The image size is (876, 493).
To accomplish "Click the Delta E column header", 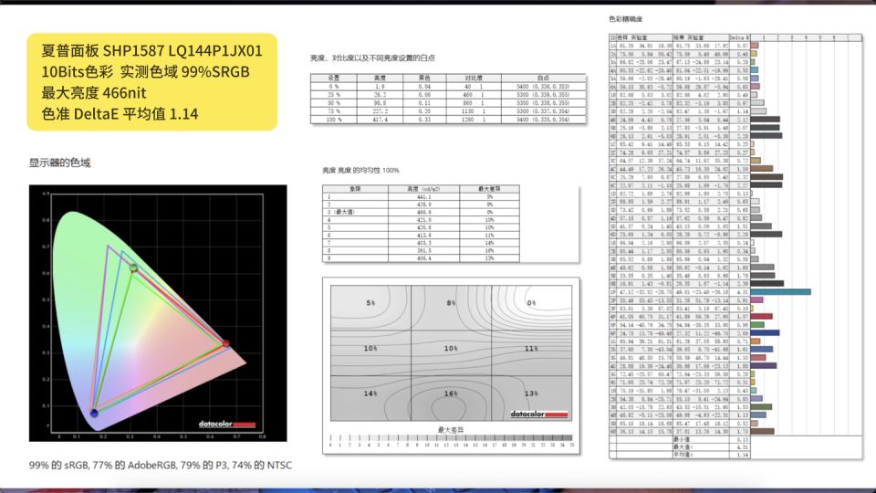I will [x=739, y=37].
